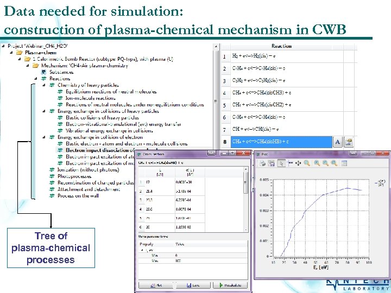Image resolution: width=391 pixels, height=293 pixels.
Task: Click the Plasma-chem folder icon
Action: click(x=19, y=53)
